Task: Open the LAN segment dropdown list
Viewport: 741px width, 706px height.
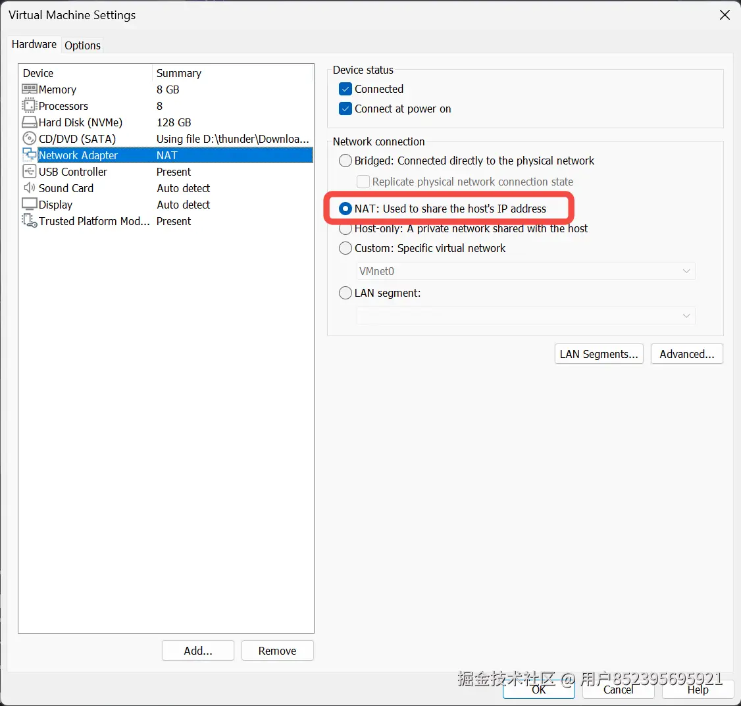Action: 526,316
